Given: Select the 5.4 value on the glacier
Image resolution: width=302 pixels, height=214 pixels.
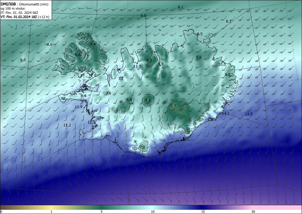Looking at the screenshot, I should pos(129,100).
